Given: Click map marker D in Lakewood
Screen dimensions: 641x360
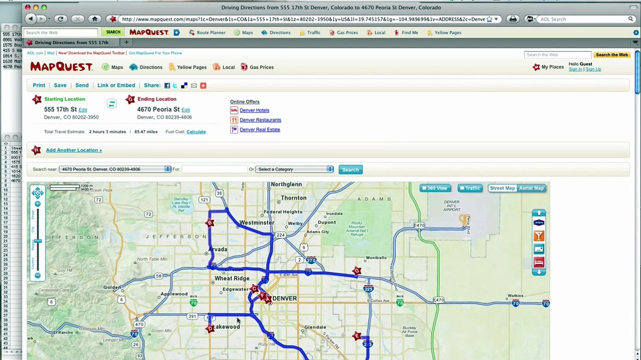Looking at the screenshot, I should (x=210, y=328).
